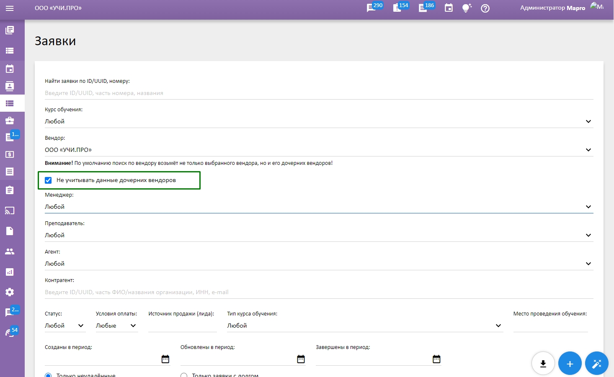Expand the 'Менеджер' dropdown
Image resolution: width=614 pixels, height=377 pixels.
point(319,207)
